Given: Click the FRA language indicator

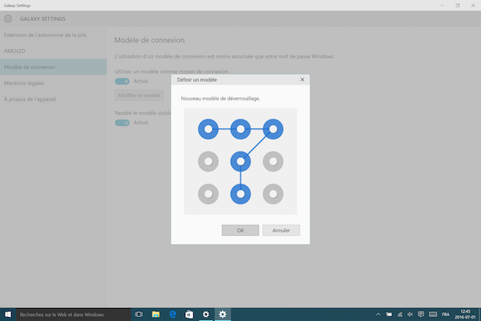Looking at the screenshot, I should (446, 315).
